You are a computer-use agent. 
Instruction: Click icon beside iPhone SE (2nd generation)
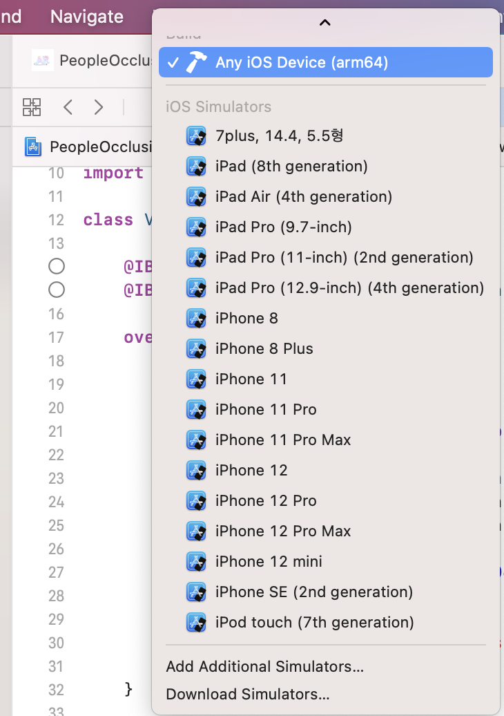[x=196, y=592]
